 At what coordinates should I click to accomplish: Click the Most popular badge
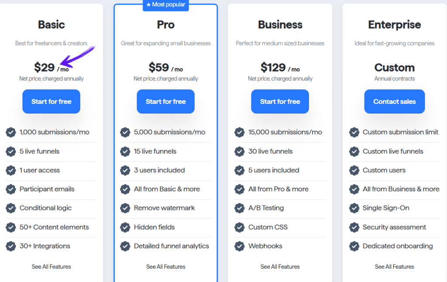coord(165,5)
